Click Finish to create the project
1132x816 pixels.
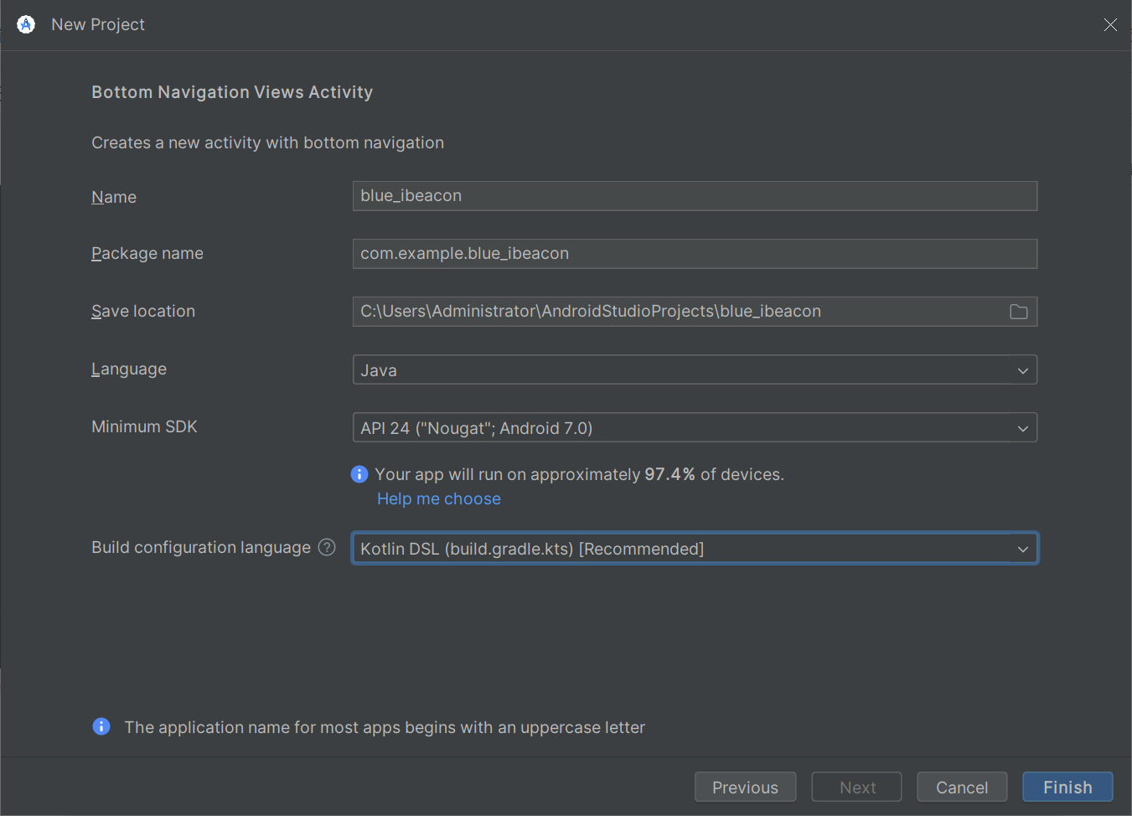(x=1067, y=788)
